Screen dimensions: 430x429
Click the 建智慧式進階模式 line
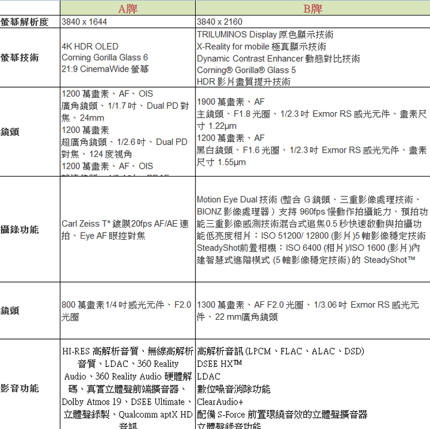pyautogui.click(x=306, y=260)
